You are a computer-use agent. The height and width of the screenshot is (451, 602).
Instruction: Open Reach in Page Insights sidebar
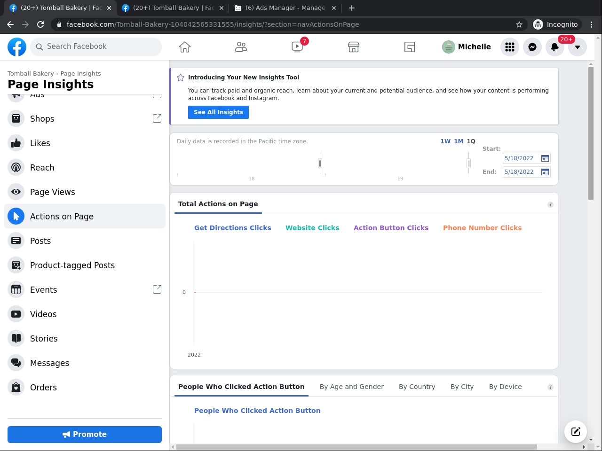pos(85,168)
